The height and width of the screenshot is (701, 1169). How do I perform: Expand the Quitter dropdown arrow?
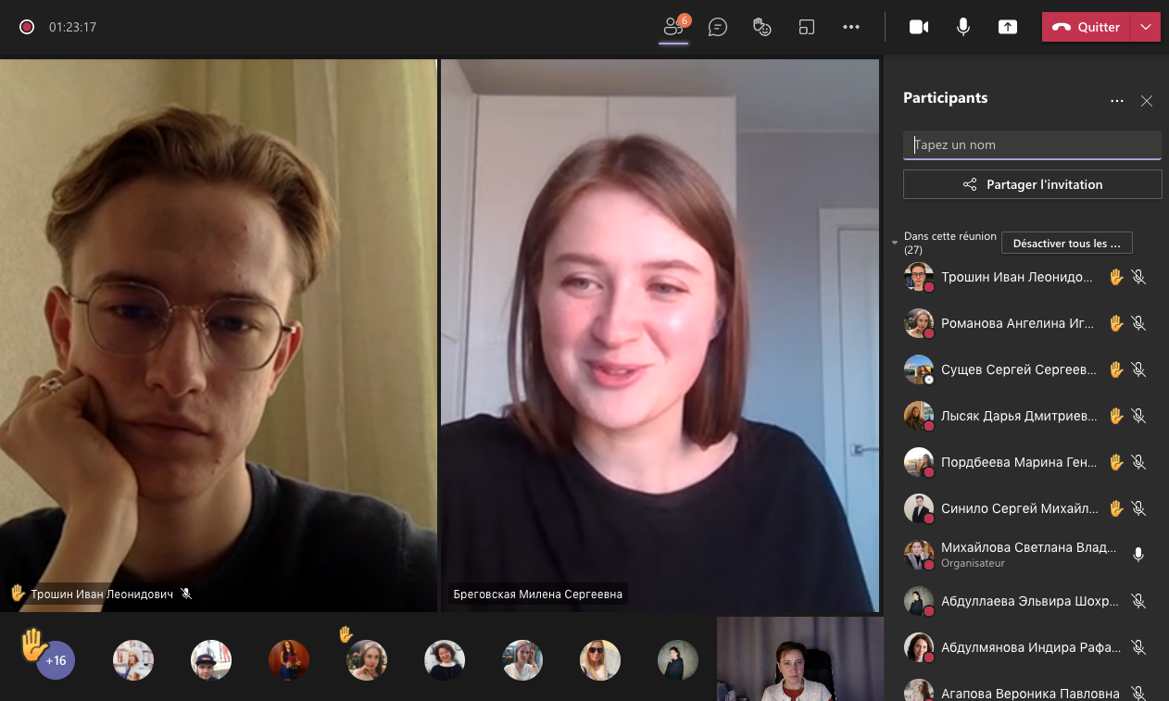(1147, 27)
